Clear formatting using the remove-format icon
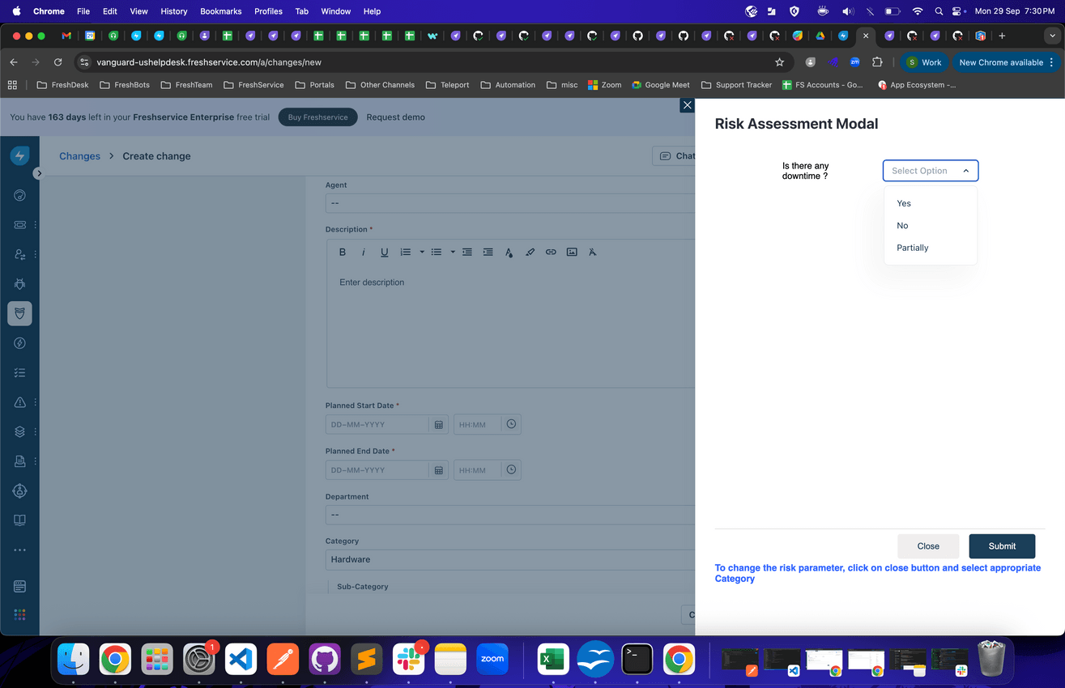 (592, 252)
